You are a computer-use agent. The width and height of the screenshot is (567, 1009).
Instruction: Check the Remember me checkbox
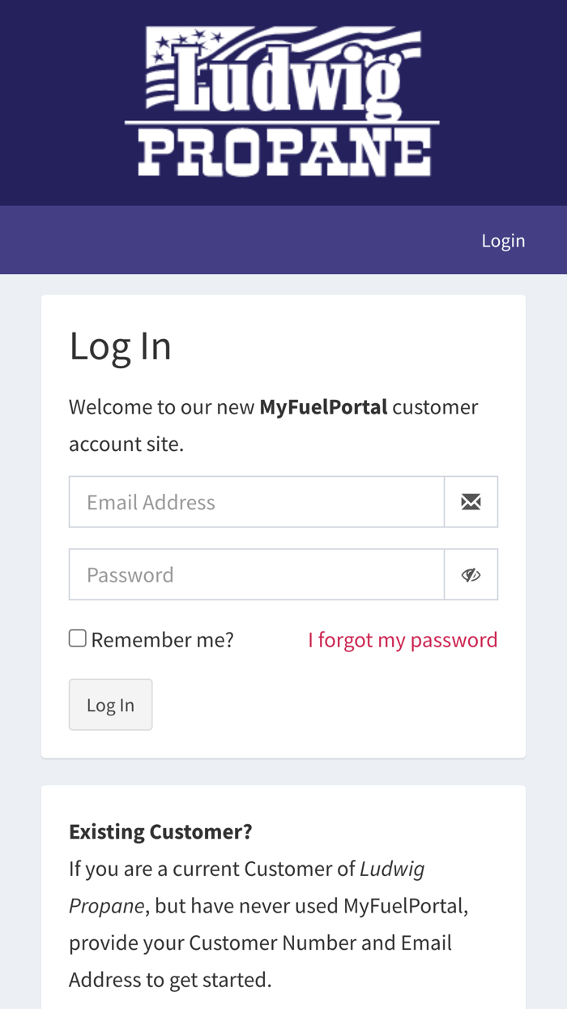tap(78, 638)
